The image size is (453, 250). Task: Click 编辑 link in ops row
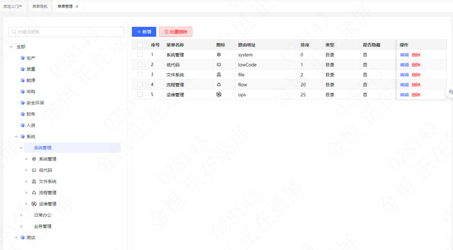pyautogui.click(x=404, y=95)
